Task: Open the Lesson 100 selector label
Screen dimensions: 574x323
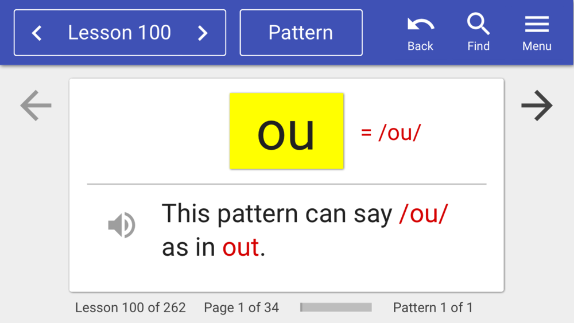Action: click(119, 33)
